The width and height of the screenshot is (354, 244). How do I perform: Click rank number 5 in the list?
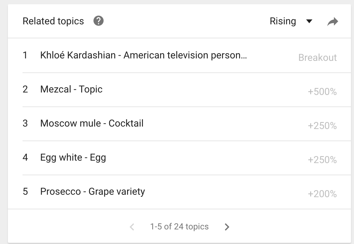(x=25, y=192)
